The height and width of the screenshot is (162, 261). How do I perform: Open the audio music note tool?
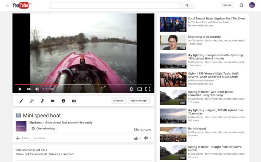(x=42, y=101)
